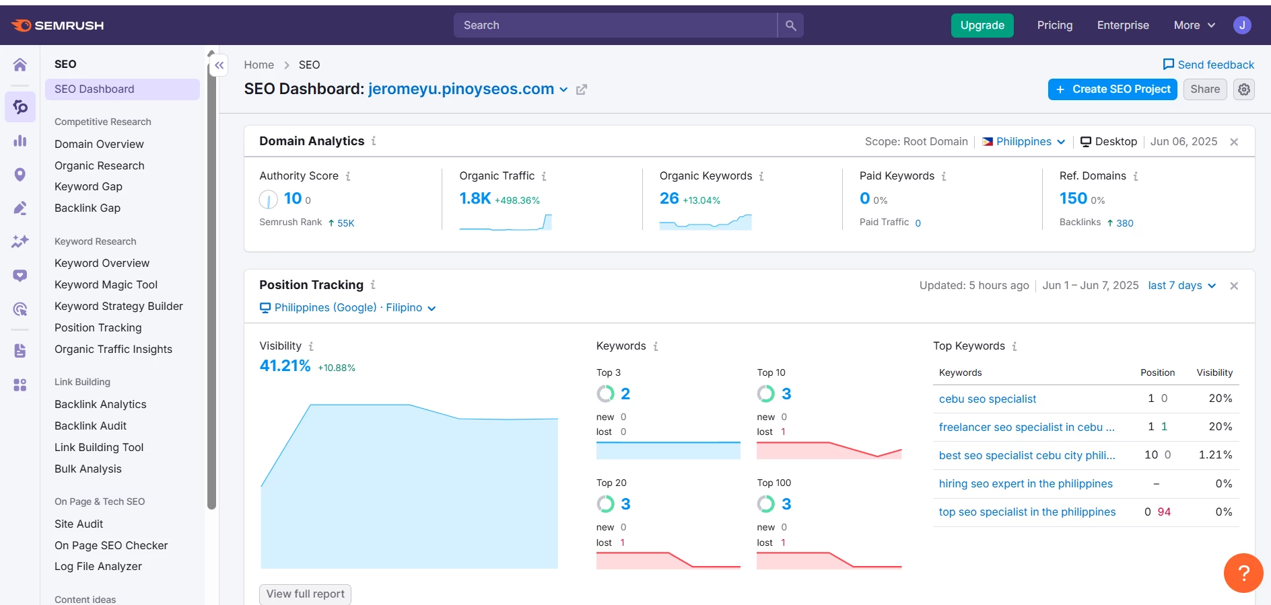The width and height of the screenshot is (1271, 605).
Task: Click the Organic Keywords info icon
Action: click(761, 176)
